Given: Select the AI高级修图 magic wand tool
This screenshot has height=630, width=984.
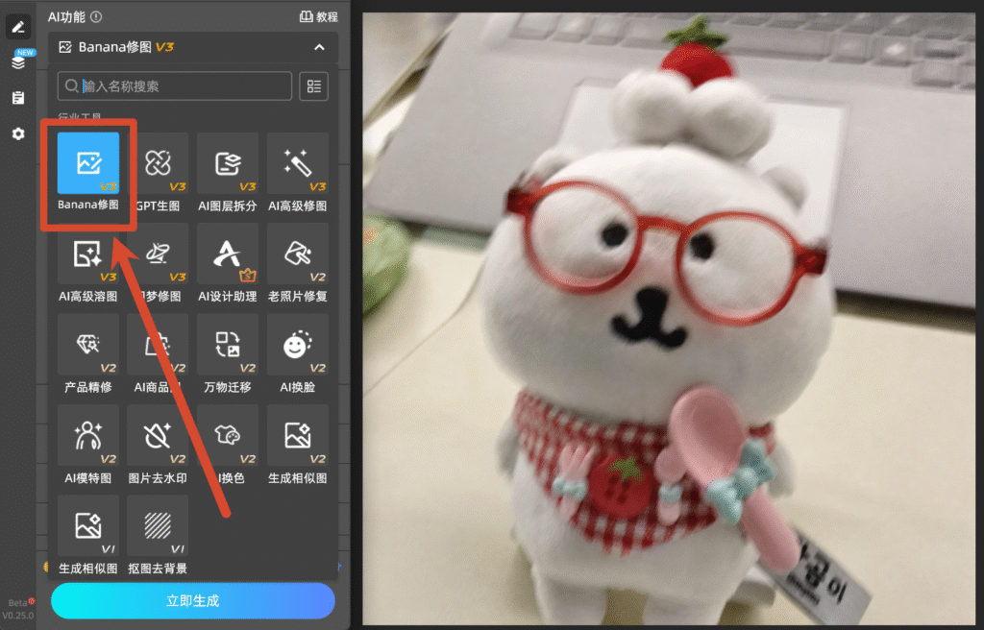Looking at the screenshot, I should [298, 163].
